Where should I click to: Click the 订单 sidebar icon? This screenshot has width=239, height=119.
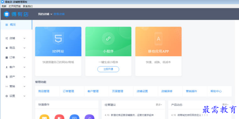7,58
